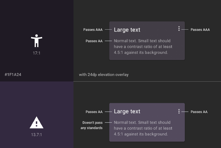Click the 13.7:1 contrast ratio label
221x148 pixels.
36,135
